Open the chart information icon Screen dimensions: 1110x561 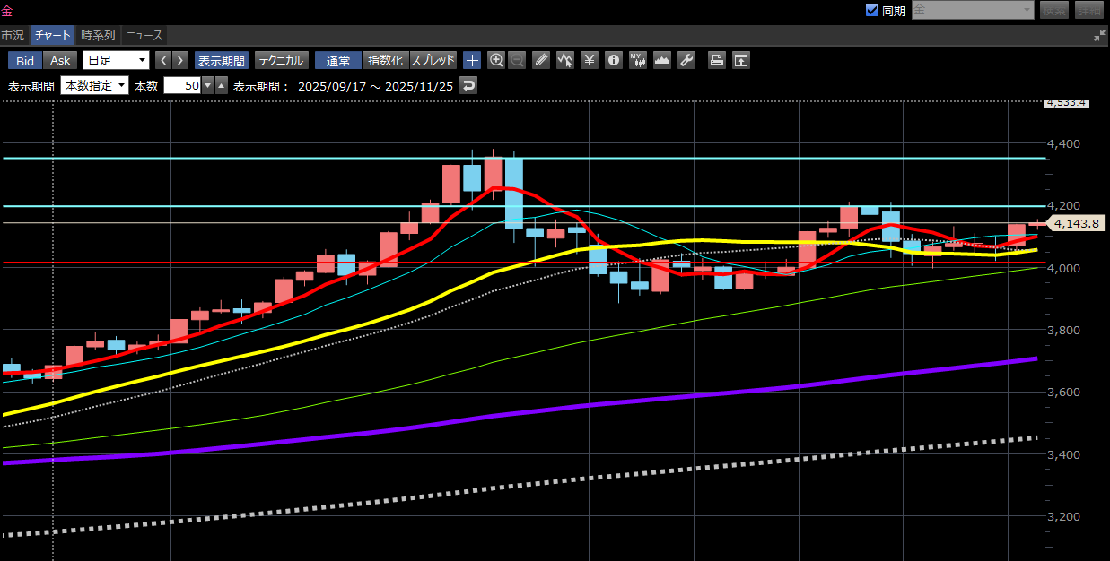coord(614,60)
